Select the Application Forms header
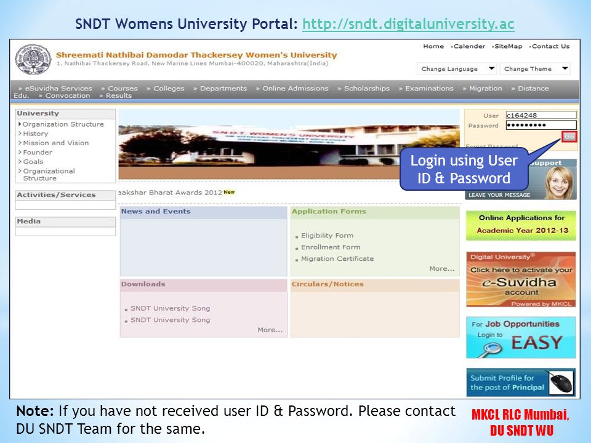This screenshot has width=591, height=443. point(375,212)
